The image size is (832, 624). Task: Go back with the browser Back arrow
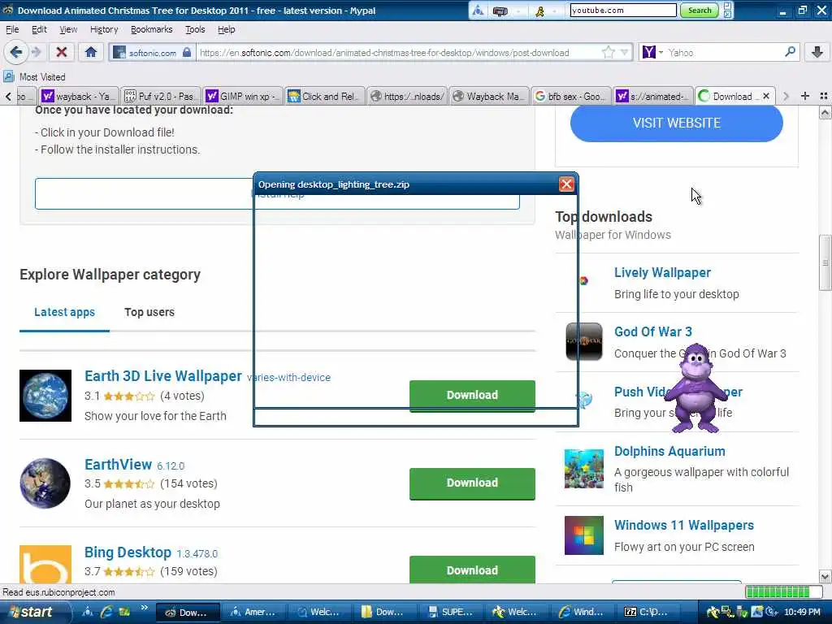pos(16,52)
